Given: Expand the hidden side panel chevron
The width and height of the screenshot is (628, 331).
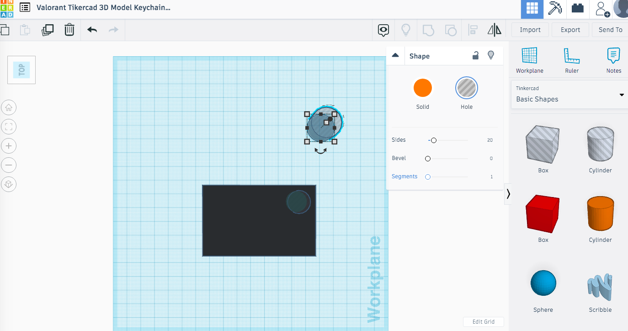Looking at the screenshot, I should tap(508, 194).
